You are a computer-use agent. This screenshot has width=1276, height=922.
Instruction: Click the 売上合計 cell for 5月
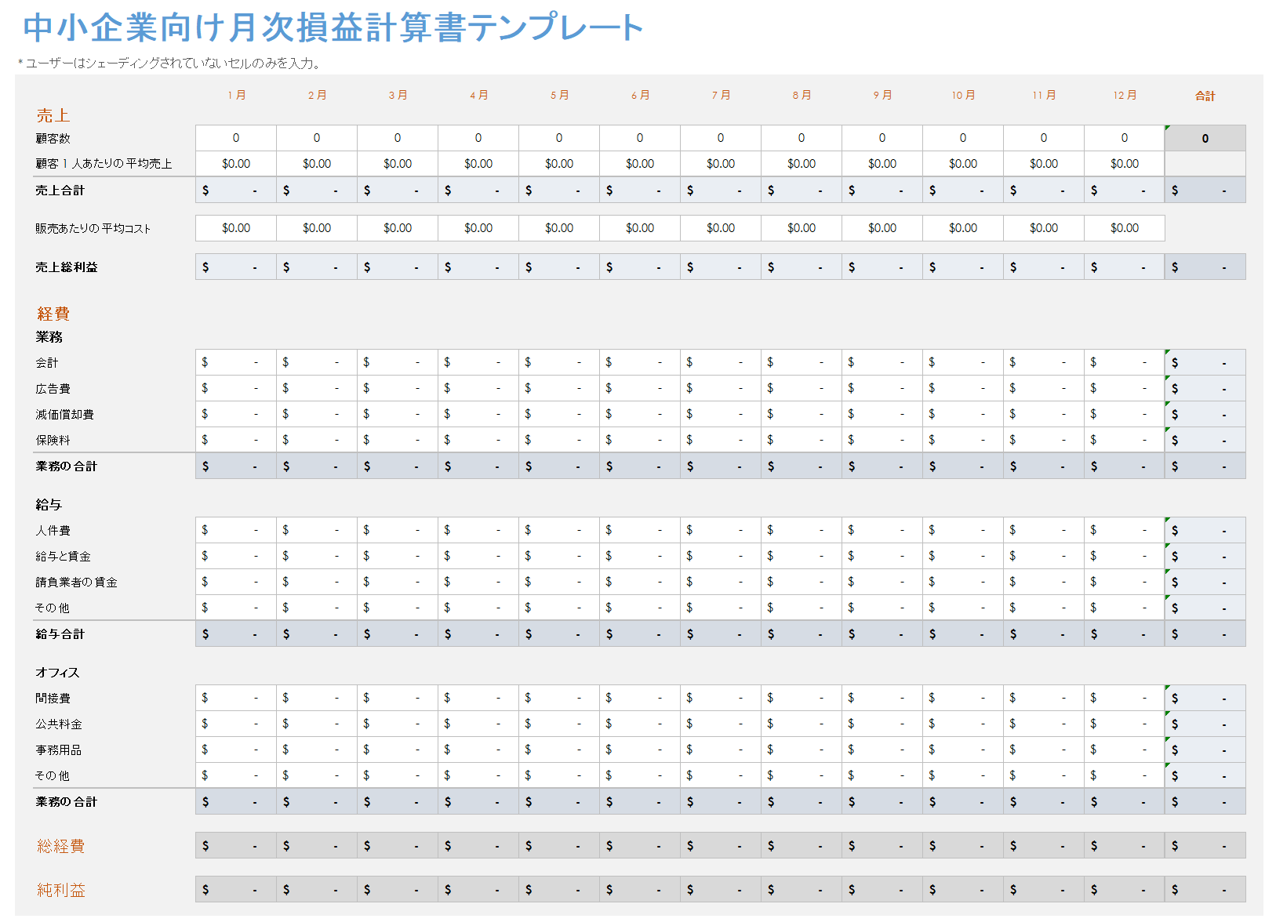coord(559,191)
